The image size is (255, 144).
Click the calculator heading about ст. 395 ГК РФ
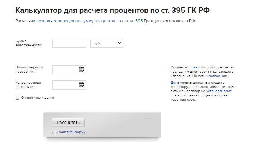(113, 10)
